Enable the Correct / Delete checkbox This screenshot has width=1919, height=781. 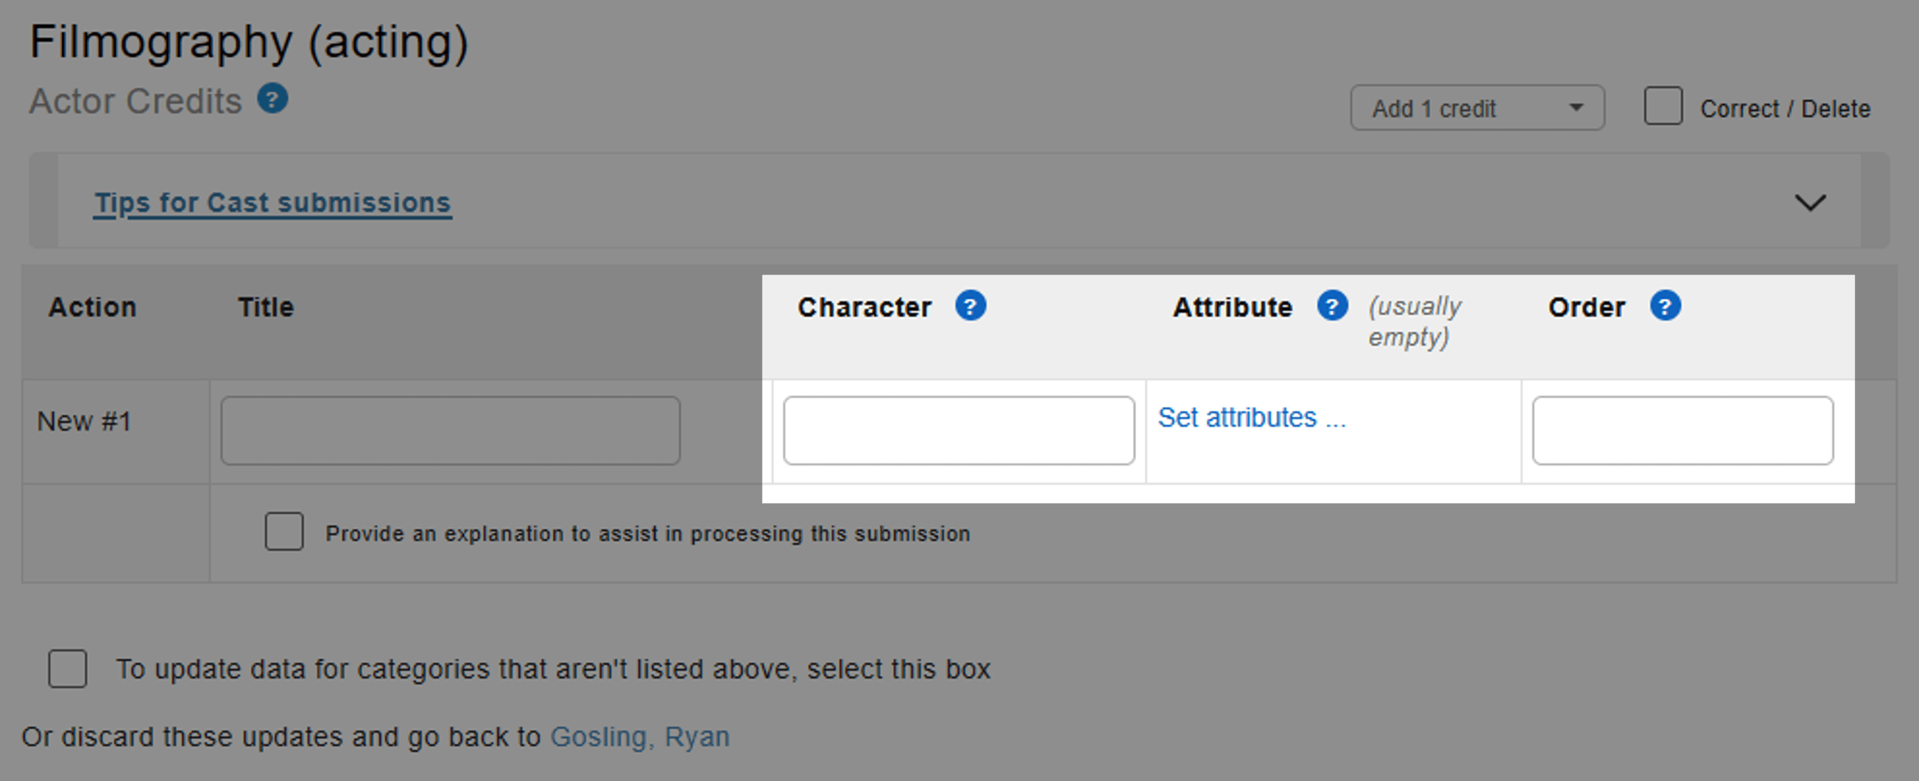(1663, 107)
